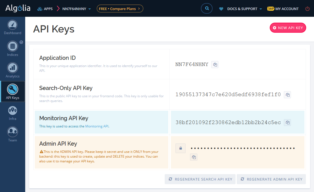
Task: Reveal Admin API key with lock button
Action: (x=180, y=148)
